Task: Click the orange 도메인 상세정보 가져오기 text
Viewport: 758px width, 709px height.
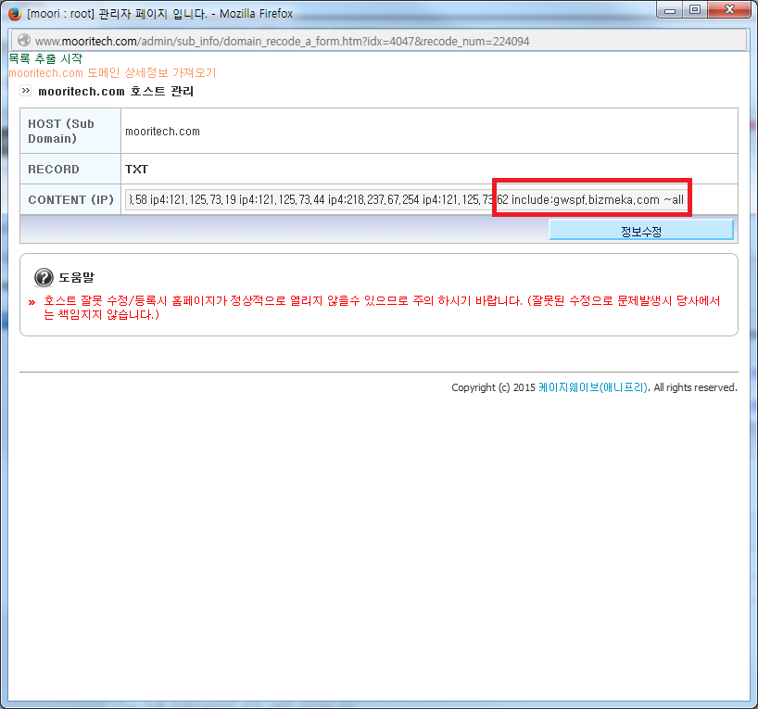Action: [112, 73]
